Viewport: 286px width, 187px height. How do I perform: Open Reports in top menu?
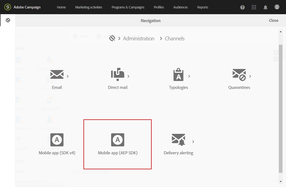tap(203, 7)
